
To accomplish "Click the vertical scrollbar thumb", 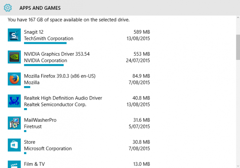I will coord(238,47).
